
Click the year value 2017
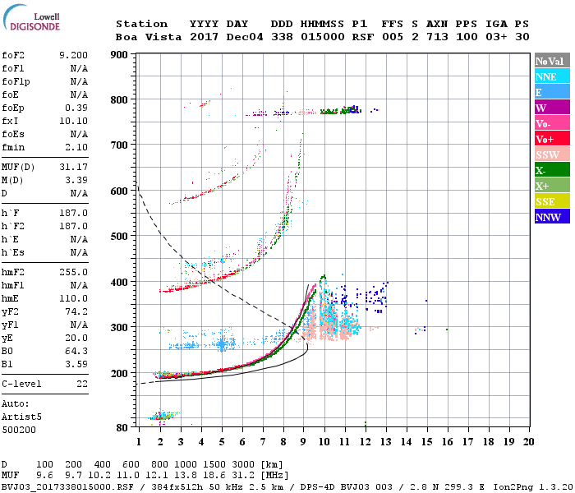tap(204, 37)
